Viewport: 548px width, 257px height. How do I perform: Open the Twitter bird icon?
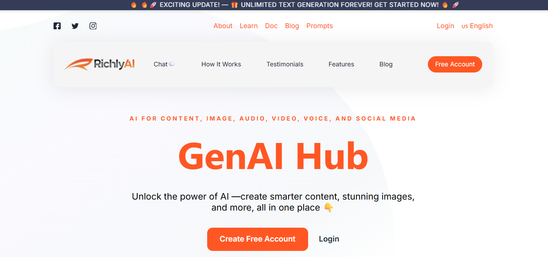coord(75,26)
